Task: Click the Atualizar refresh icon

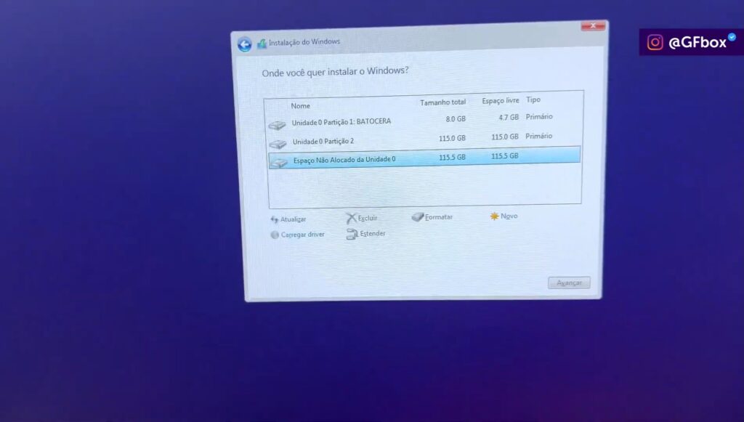Action: pyautogui.click(x=274, y=219)
